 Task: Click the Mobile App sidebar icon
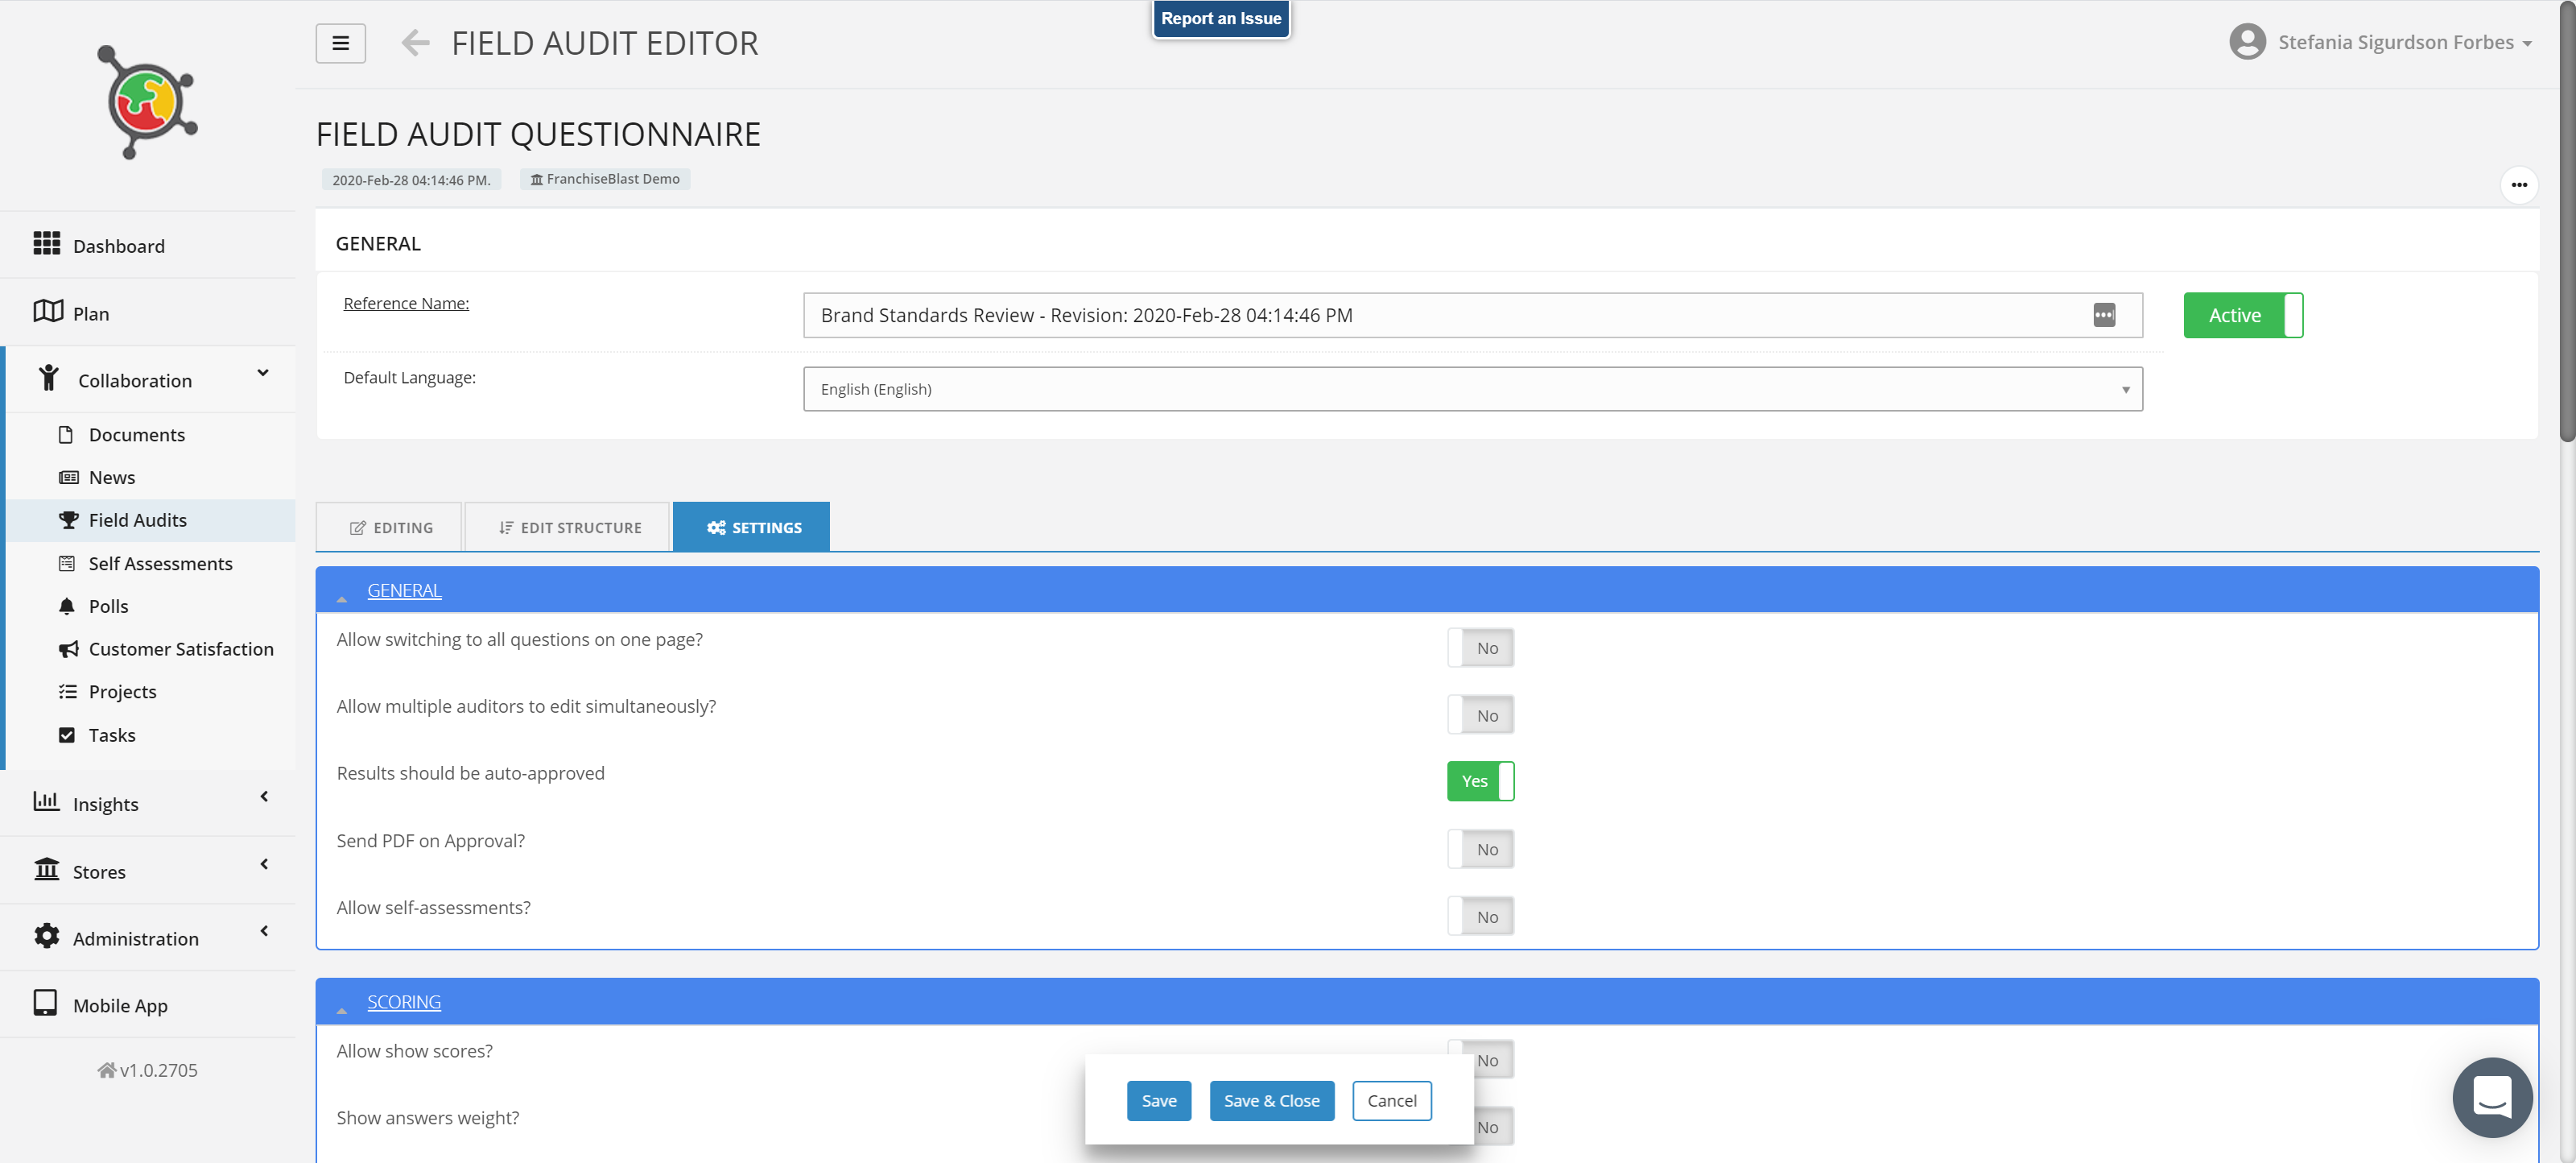[x=45, y=1003]
